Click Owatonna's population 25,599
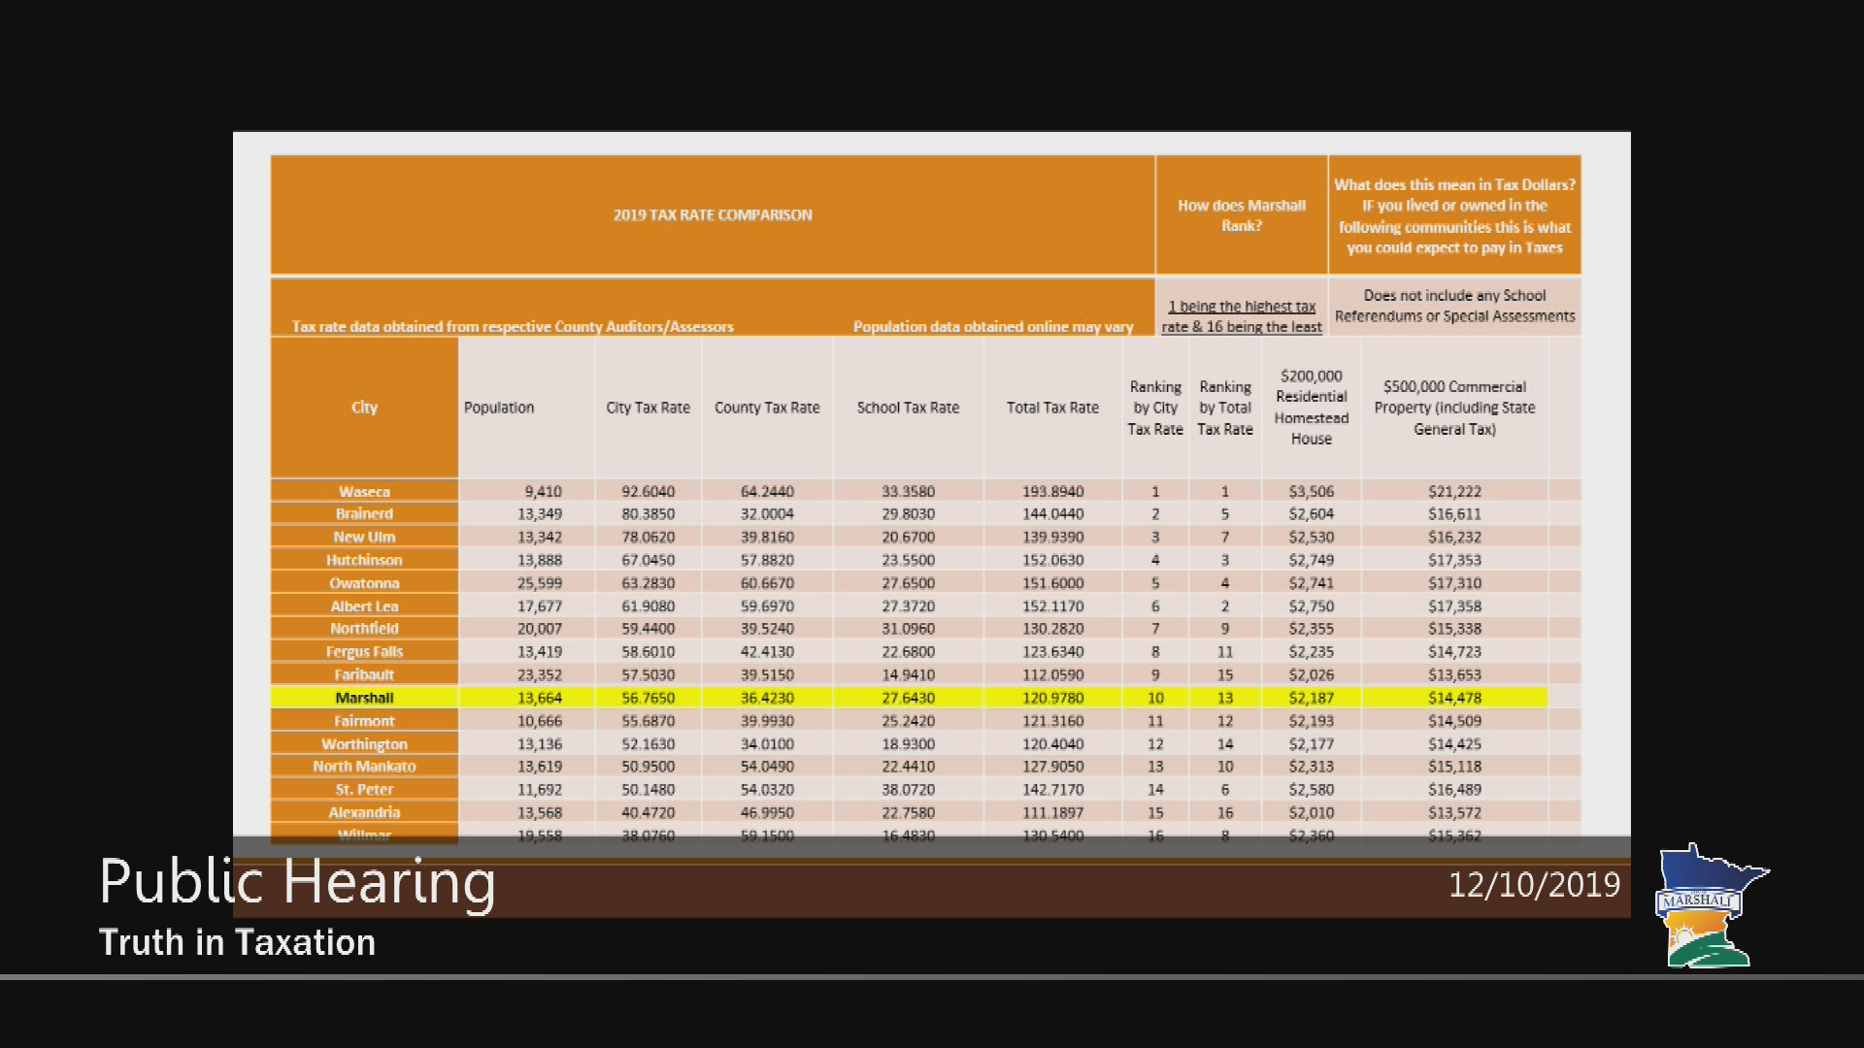The width and height of the screenshot is (1864, 1048). coord(540,583)
